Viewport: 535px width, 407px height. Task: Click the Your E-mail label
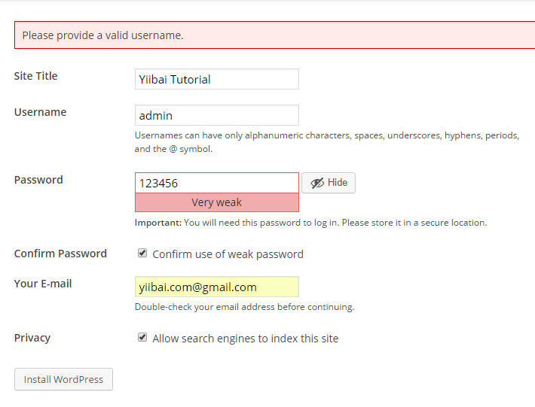(x=43, y=284)
